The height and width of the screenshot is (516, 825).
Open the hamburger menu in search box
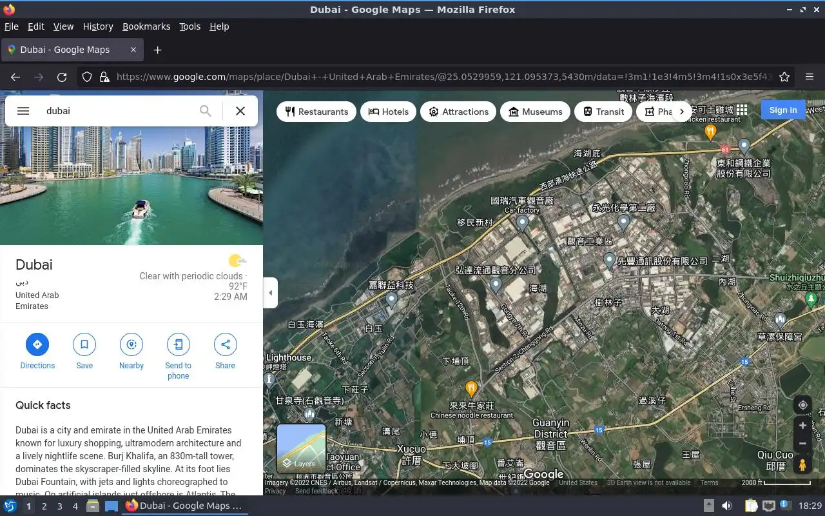pyautogui.click(x=23, y=111)
